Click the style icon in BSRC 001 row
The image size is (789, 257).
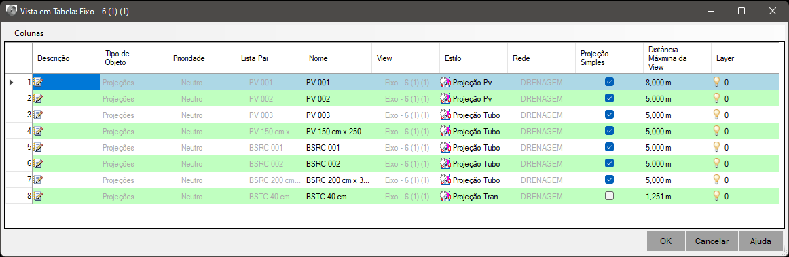click(x=445, y=147)
